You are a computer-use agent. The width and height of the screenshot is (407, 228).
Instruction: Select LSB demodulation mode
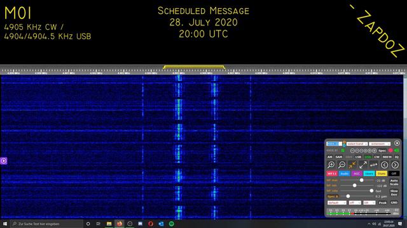[358, 157]
